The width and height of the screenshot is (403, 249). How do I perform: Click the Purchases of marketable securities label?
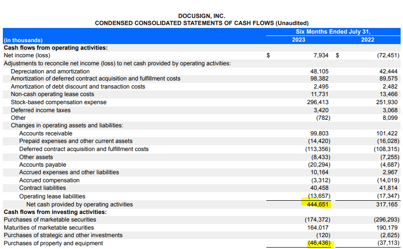pos(50,220)
